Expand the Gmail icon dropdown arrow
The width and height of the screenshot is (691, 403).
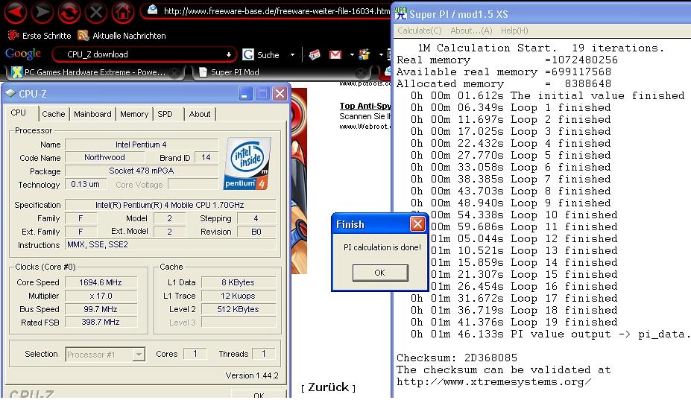352,54
